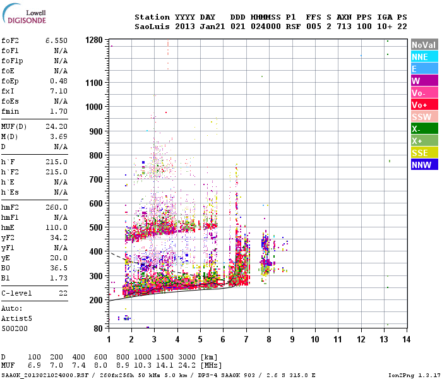The height and width of the screenshot is (379, 442).
Task: Click the 1000 km height axis label
Action: pyautogui.click(x=94, y=107)
